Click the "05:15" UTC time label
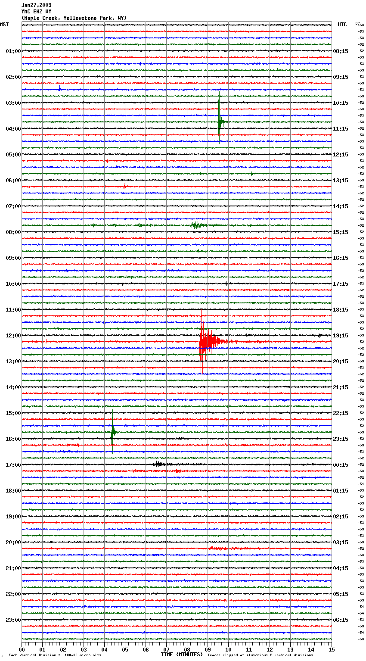The height and width of the screenshot is (661, 366). pyautogui.click(x=341, y=594)
